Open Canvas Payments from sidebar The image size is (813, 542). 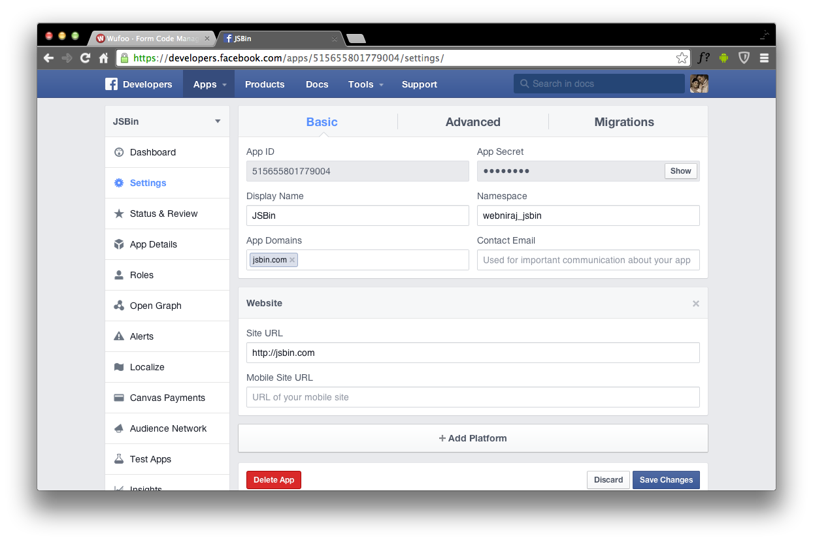tap(167, 398)
